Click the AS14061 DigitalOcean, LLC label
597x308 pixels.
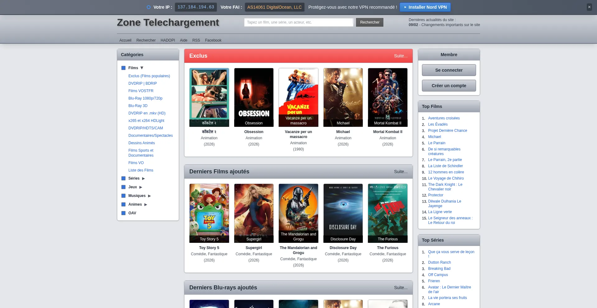(274, 7)
